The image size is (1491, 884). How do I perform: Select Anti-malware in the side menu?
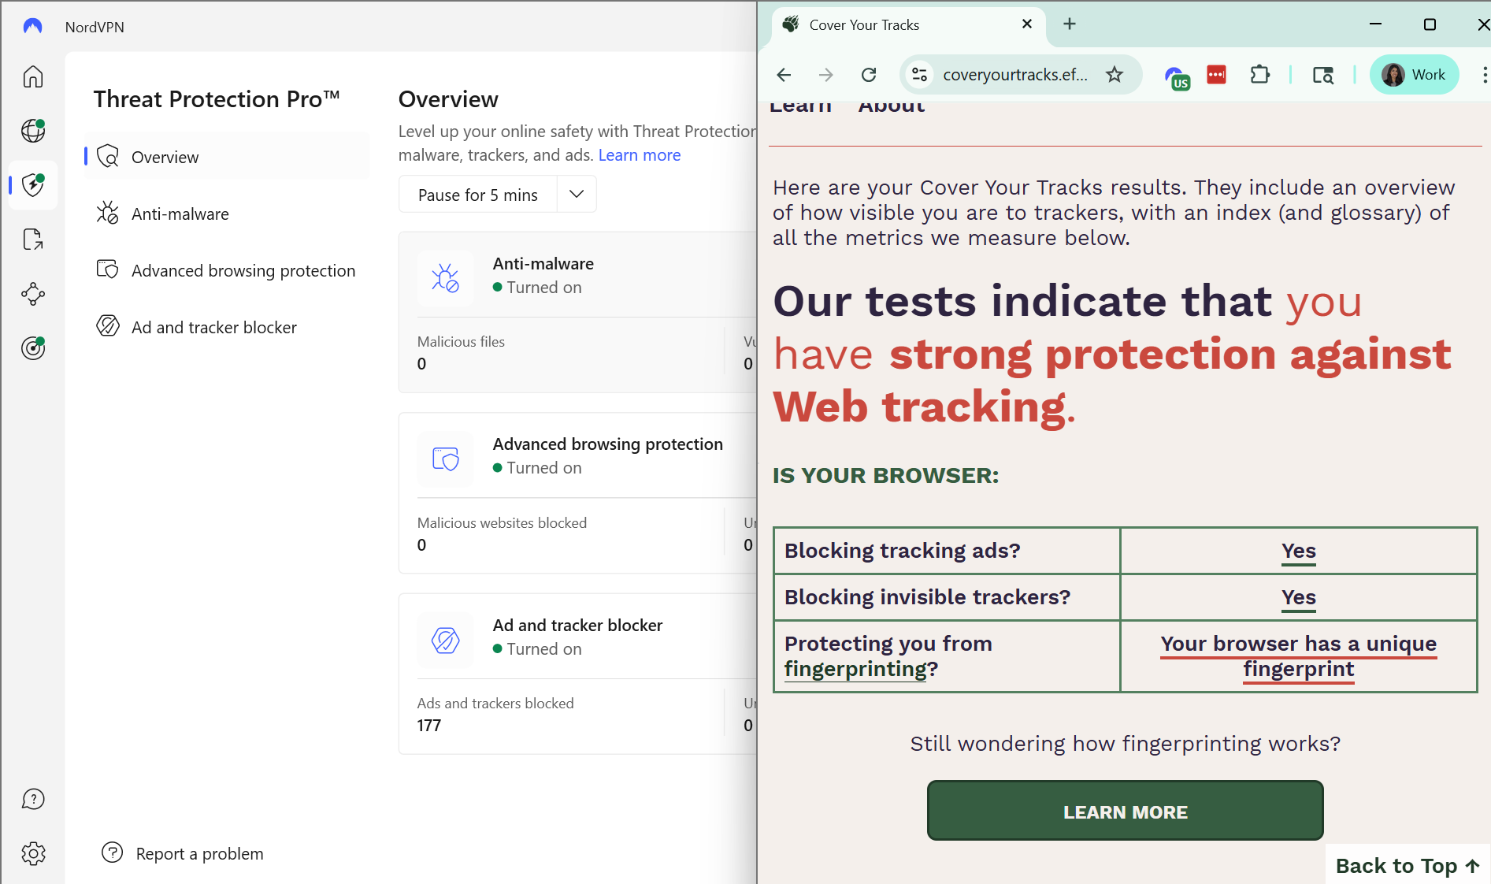tap(227, 214)
